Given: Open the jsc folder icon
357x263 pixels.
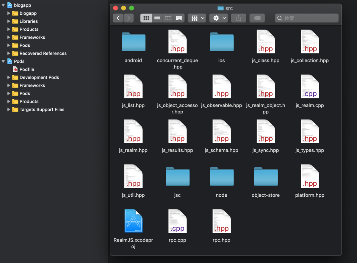Looking at the screenshot, I should pyautogui.click(x=177, y=176).
